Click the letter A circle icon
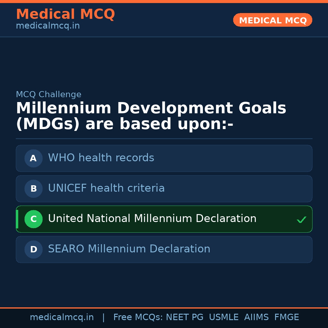Image resolution: width=328 pixels, height=328 pixels. pos(33,158)
